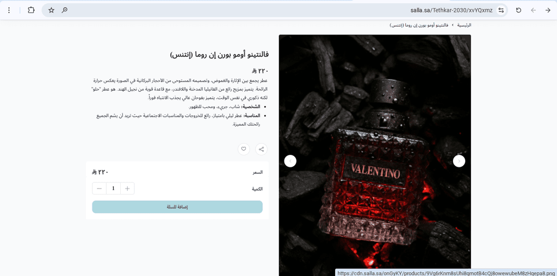This screenshot has height=276, width=557.
Task: Open the الرئيسية breadcrumb link
Action: 464,25
